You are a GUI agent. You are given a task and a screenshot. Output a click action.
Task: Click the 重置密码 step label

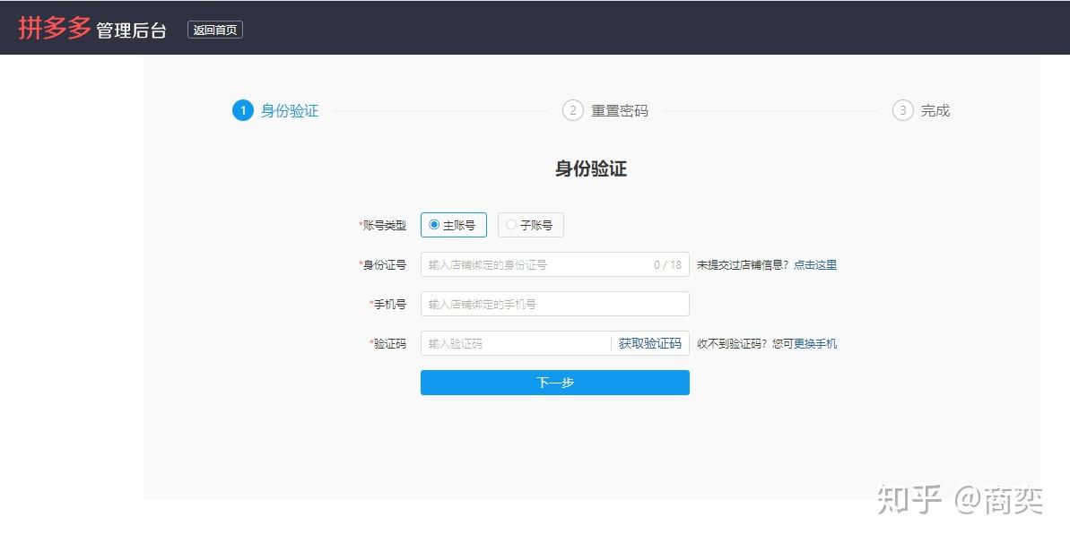click(620, 110)
